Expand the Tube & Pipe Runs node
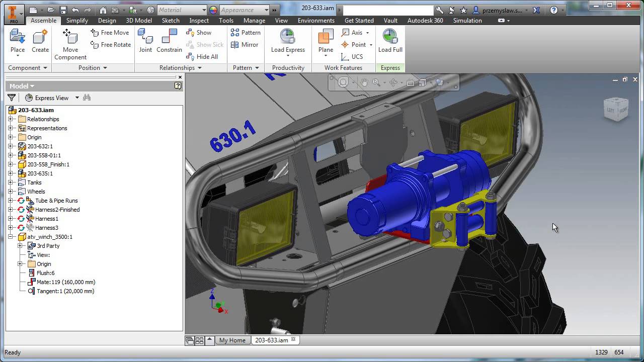644x362 pixels. (x=11, y=201)
